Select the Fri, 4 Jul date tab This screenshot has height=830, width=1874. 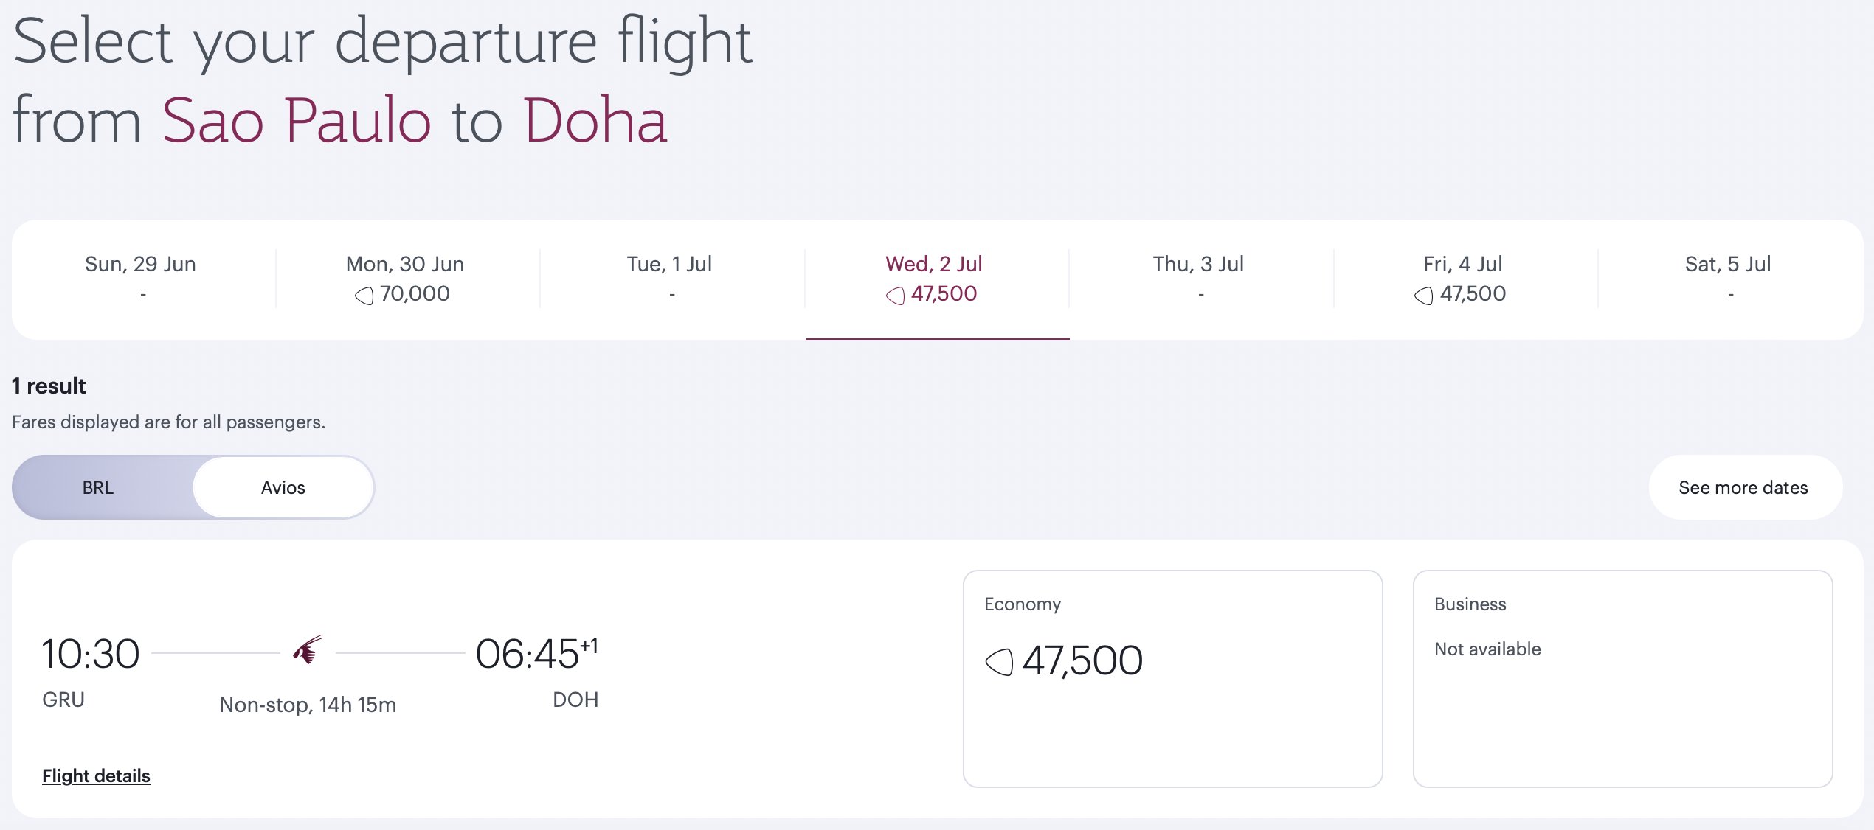(1465, 279)
